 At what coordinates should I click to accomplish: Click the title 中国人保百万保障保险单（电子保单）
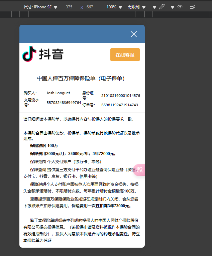coord(81,78)
